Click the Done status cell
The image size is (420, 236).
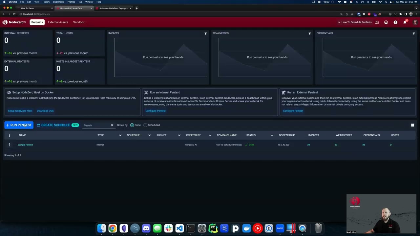click(x=250, y=145)
